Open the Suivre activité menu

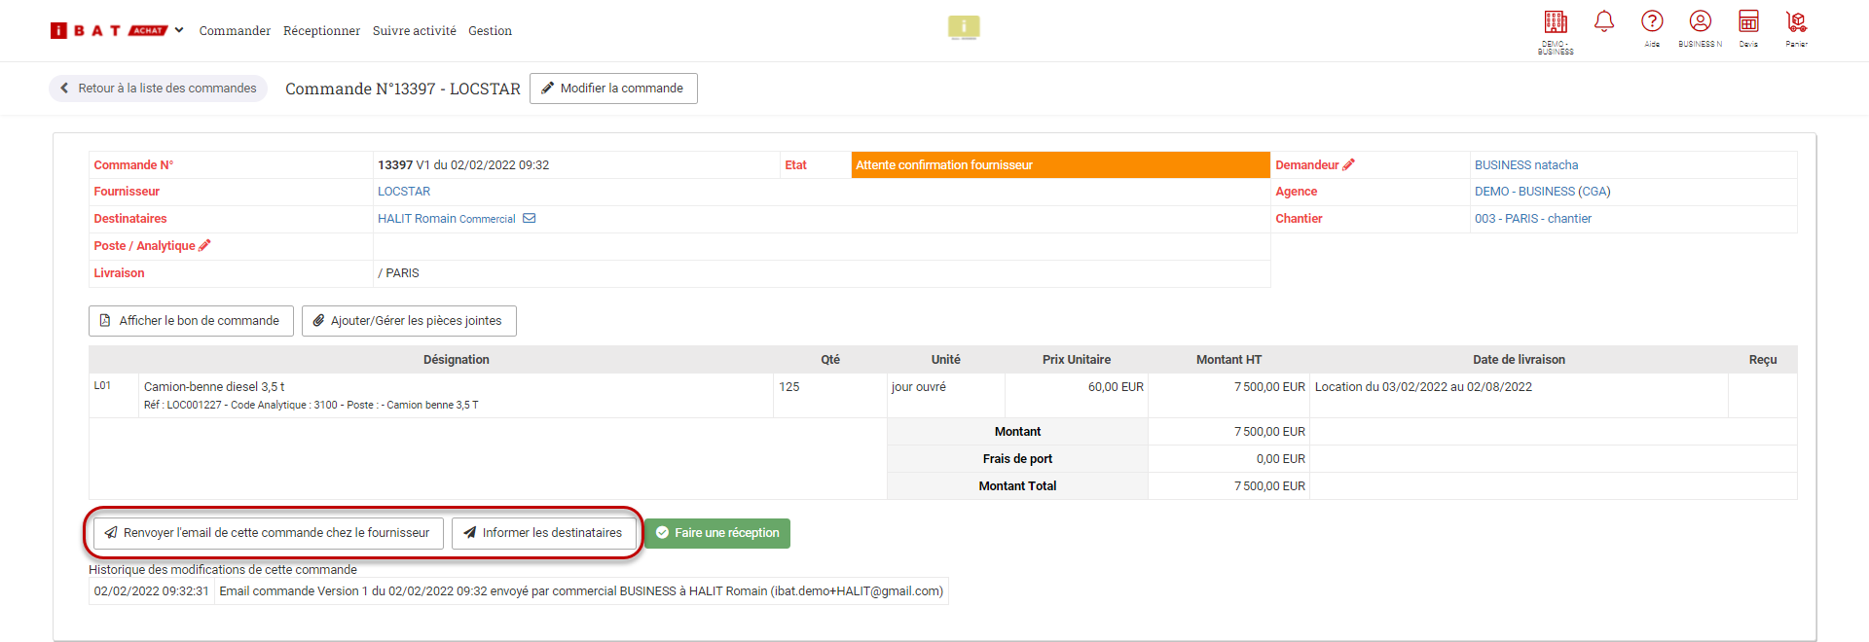click(x=414, y=31)
